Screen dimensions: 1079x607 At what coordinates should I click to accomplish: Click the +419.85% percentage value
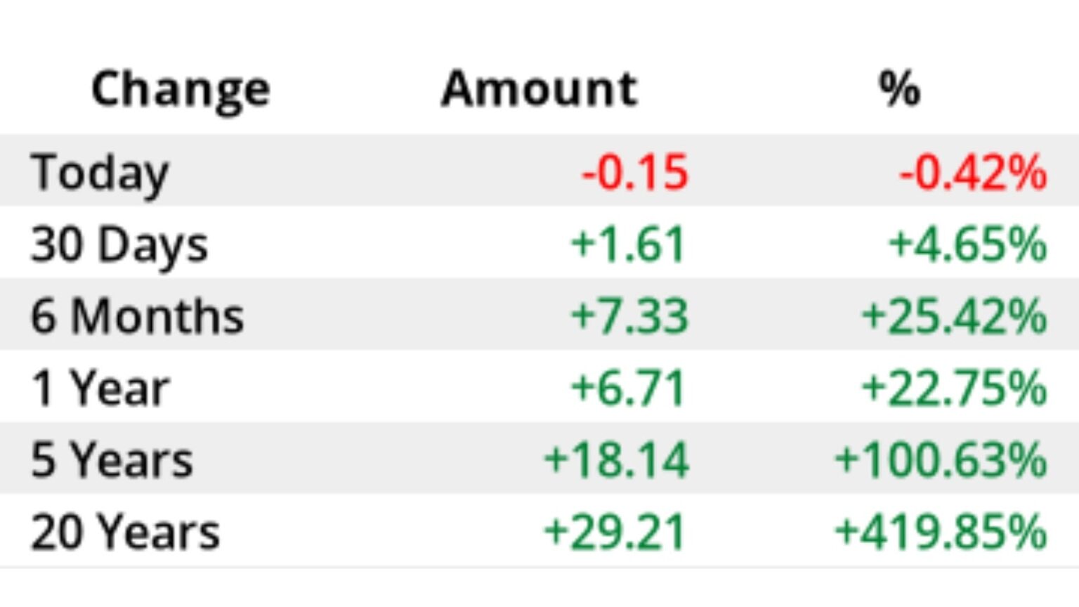click(941, 532)
